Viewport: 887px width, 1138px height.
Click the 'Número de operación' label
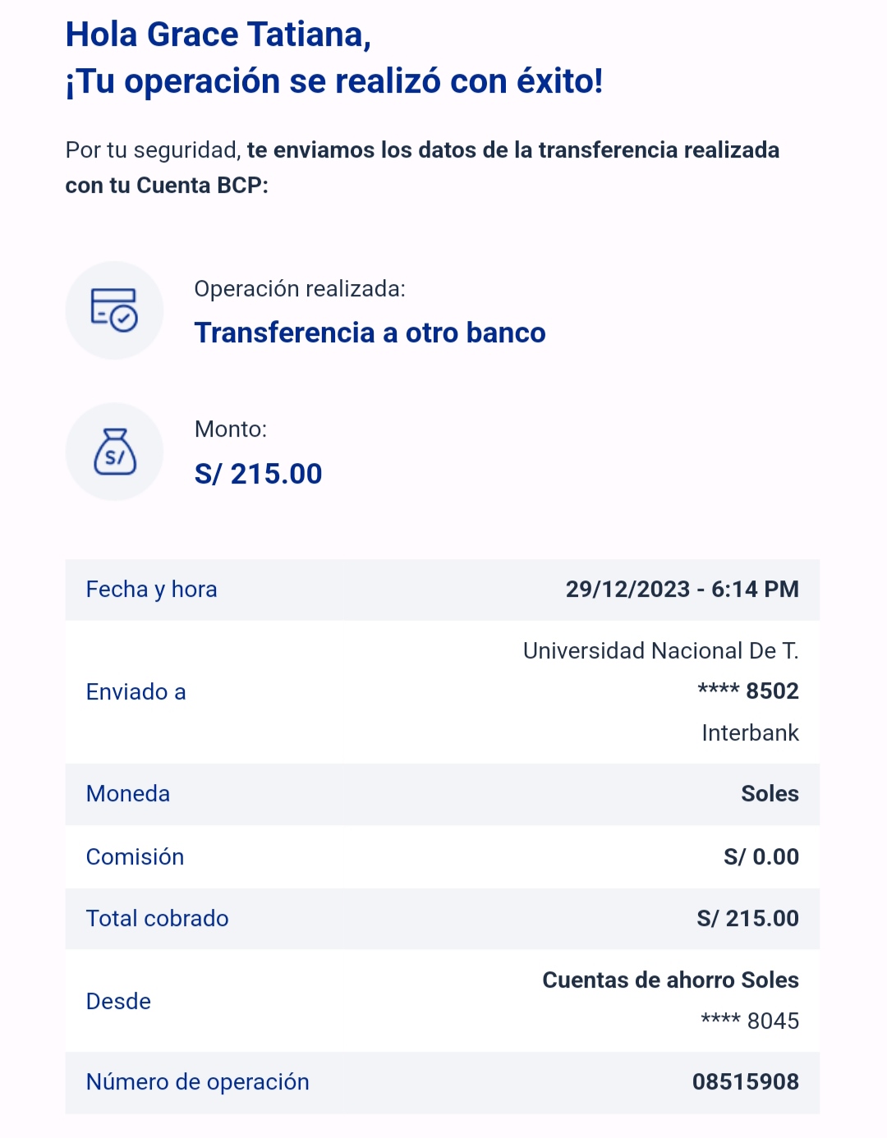click(197, 1082)
